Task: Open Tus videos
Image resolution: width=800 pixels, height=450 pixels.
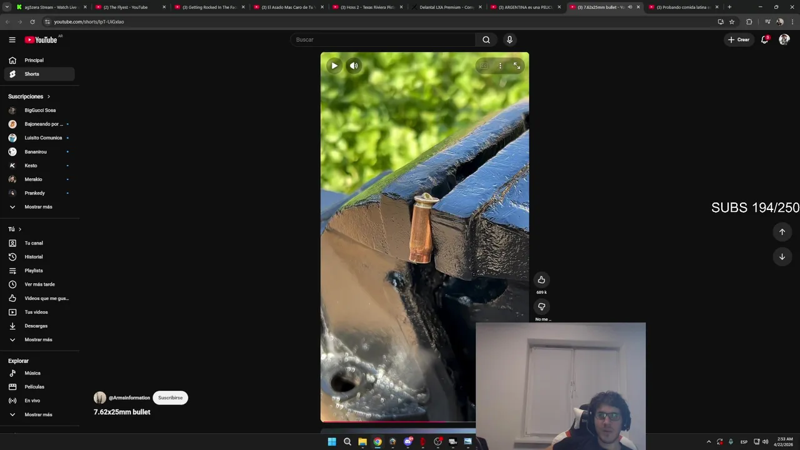Action: (39, 312)
